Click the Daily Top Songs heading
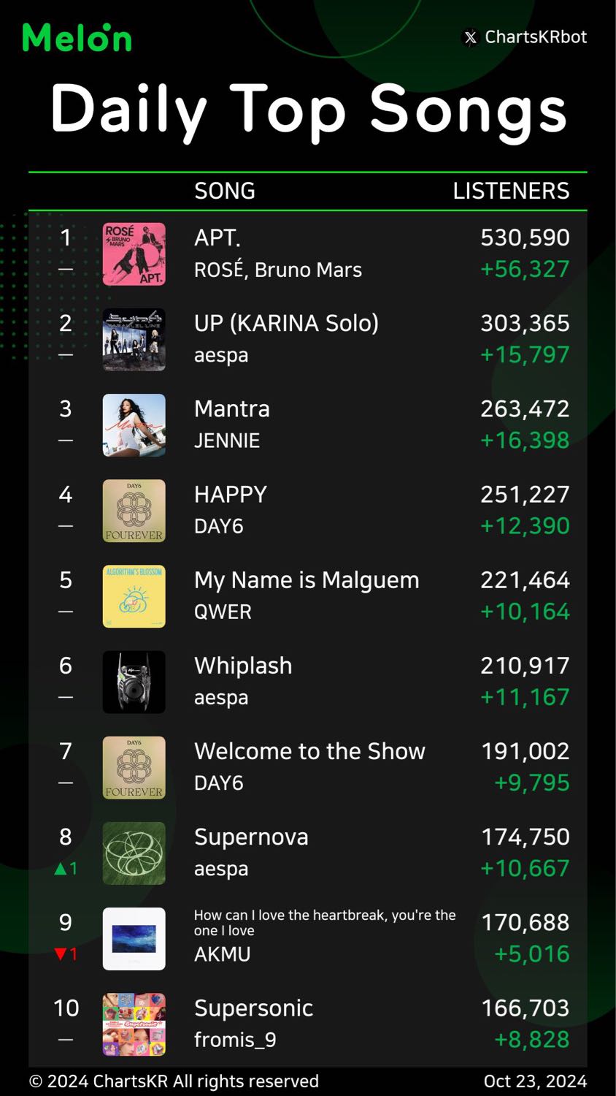Screen dimensions: 616x1096 coord(309,110)
